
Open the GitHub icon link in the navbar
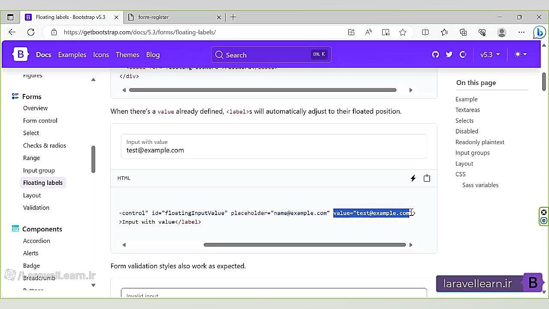coord(435,55)
